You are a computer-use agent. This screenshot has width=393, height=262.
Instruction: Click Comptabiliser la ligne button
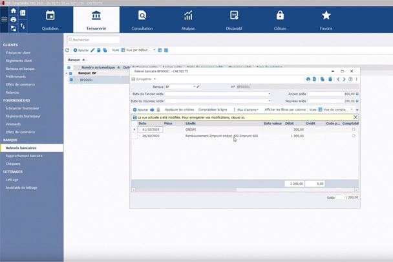tap(213, 109)
